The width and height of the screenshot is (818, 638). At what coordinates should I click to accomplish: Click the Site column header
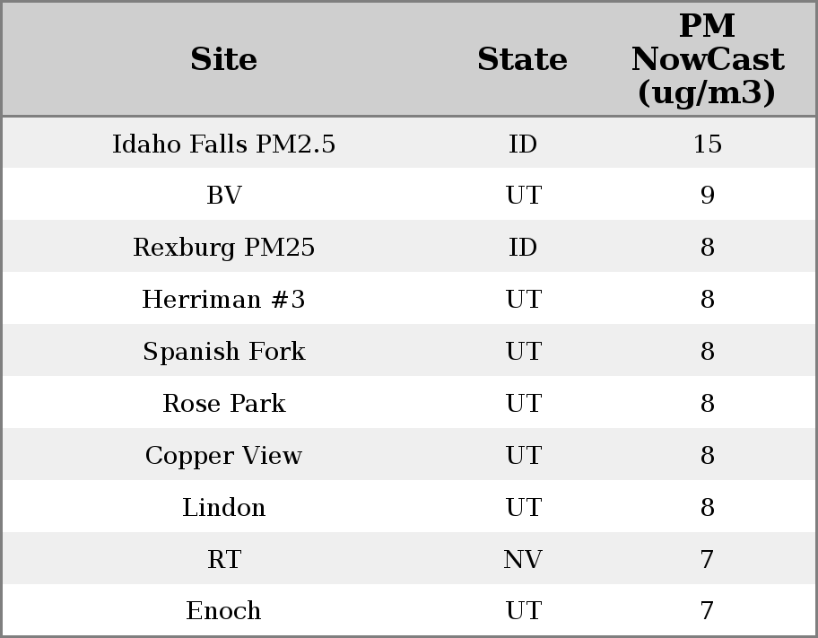pyautogui.click(x=223, y=59)
